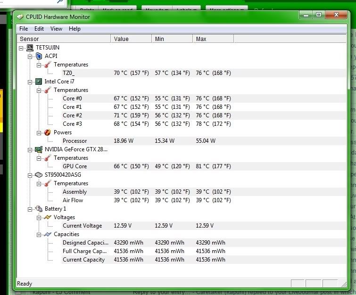Collapse the NVIDIA GeForce GTX node
Viewport: 356px width, 295px height.
[x=30, y=150]
